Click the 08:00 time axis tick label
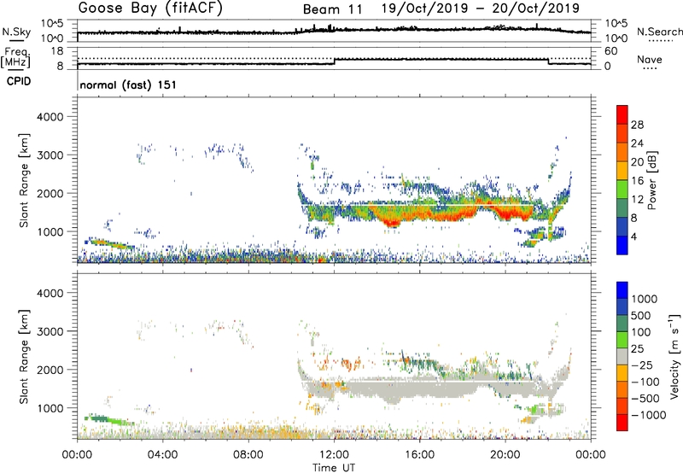The width and height of the screenshot is (683, 473). tap(248, 455)
